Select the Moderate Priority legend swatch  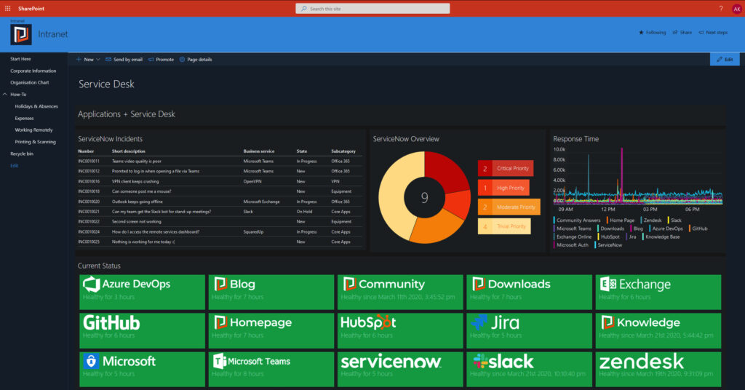(509, 207)
